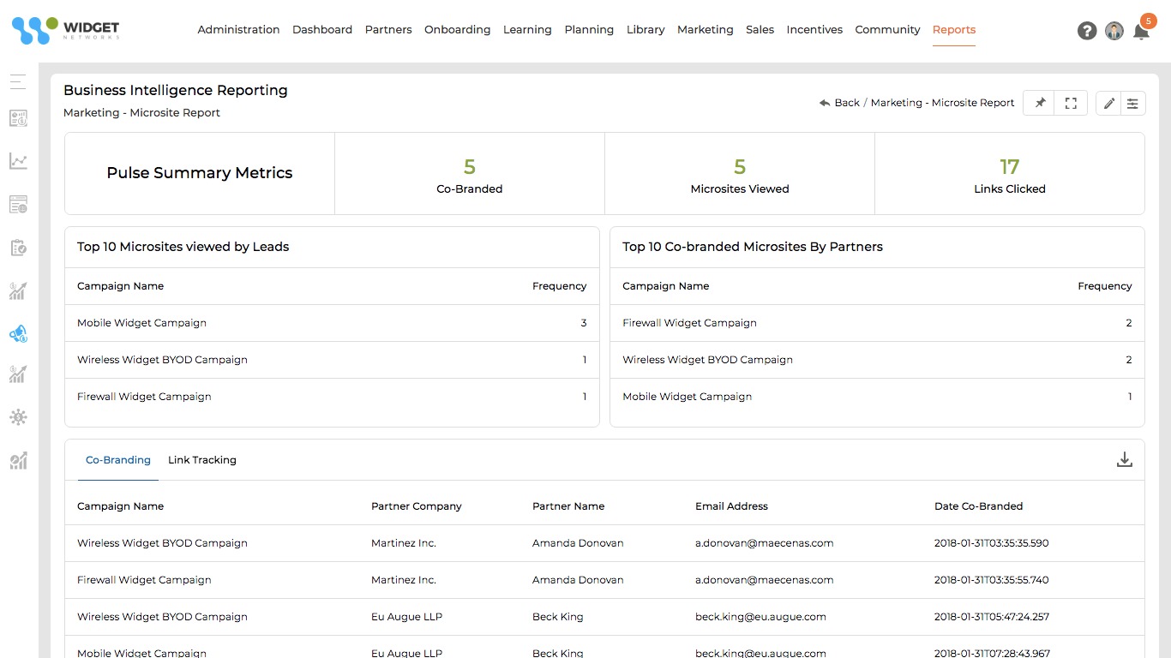1171x658 pixels.
Task: Click Eu Augue LLP in Wireless Widget row
Action: coord(406,617)
